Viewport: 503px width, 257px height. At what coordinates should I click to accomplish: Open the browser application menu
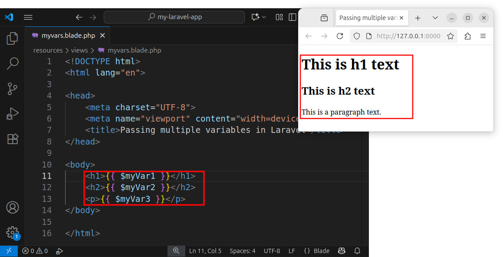(483, 36)
